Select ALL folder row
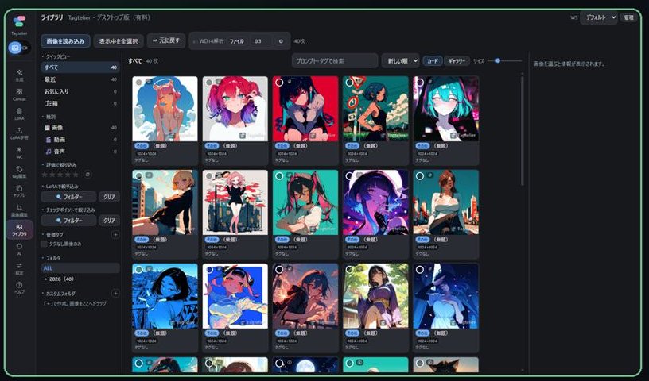 pyautogui.click(x=80, y=268)
